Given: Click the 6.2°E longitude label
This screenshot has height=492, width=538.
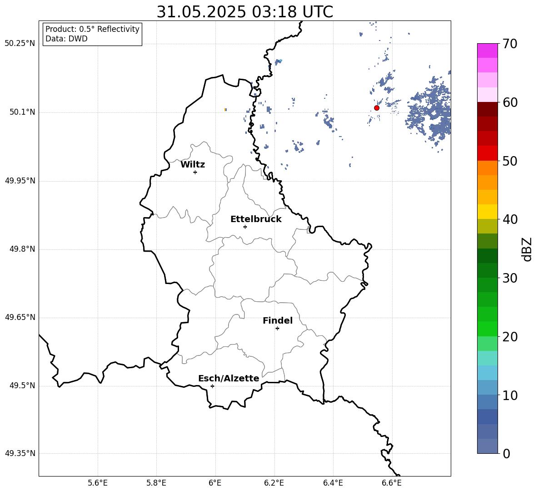Looking at the screenshot, I should point(274,483).
